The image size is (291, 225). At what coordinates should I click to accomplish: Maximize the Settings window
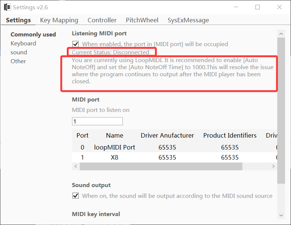[258, 7]
